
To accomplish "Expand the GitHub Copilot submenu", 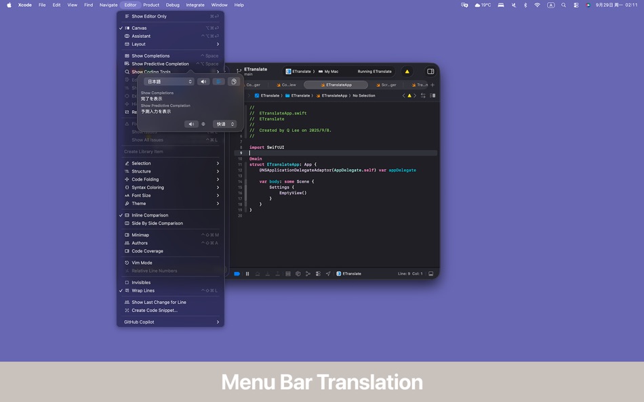I will tap(140, 321).
